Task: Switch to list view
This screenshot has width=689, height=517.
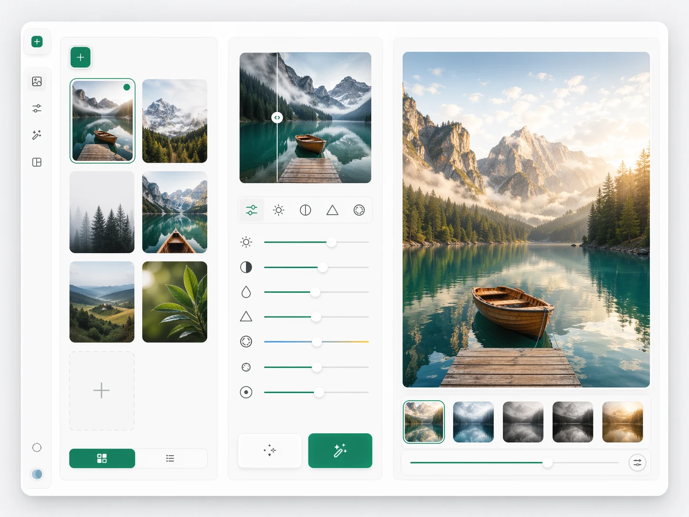Action: pyautogui.click(x=170, y=458)
